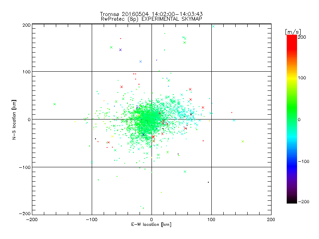Select the cyan X marker at the plot's top edge

point(213,26)
